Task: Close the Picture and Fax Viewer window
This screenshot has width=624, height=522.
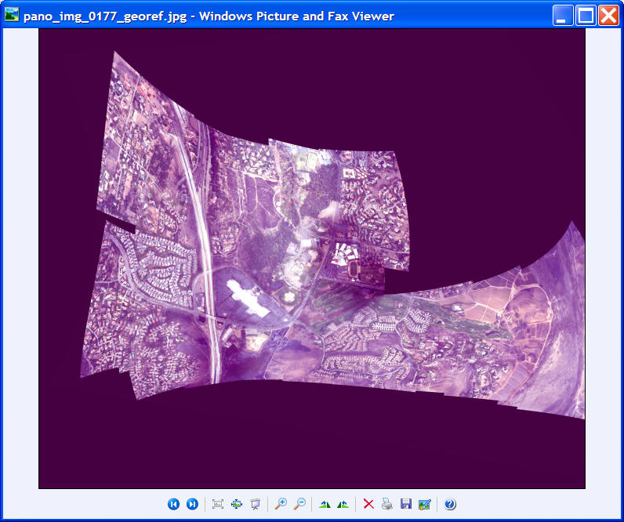Action: click(609, 16)
